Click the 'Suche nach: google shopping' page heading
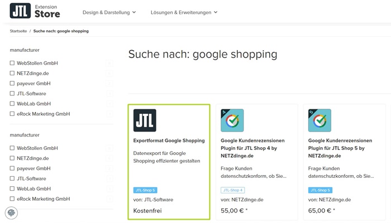 tap(203, 55)
